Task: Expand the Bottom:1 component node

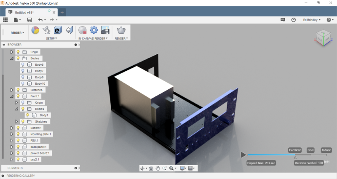Action: point(12,128)
